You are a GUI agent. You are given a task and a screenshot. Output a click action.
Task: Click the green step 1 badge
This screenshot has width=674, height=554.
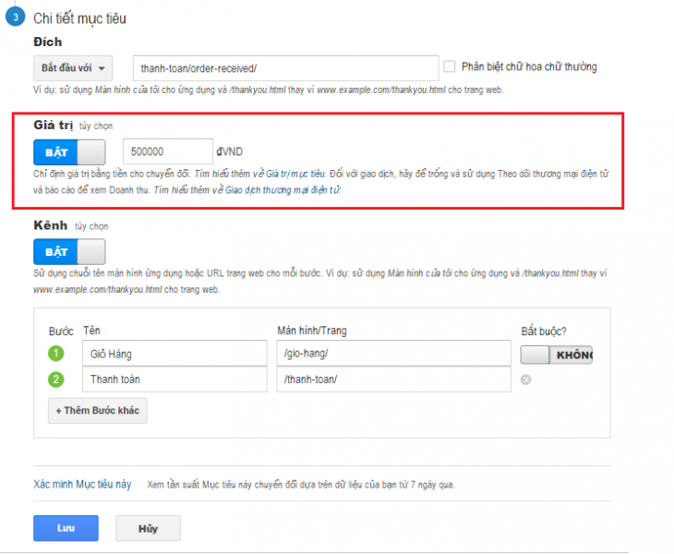54,353
